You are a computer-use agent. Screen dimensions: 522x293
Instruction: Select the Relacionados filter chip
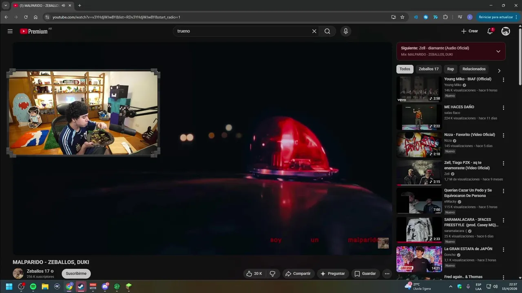tap(474, 69)
